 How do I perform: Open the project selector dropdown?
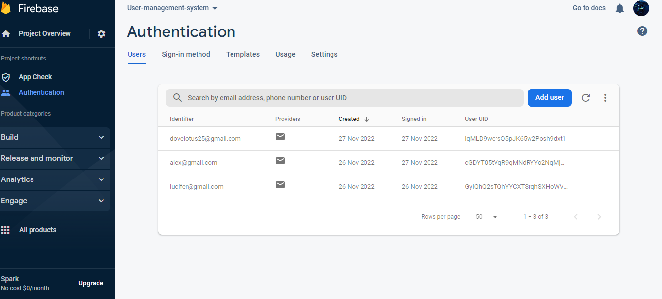171,8
